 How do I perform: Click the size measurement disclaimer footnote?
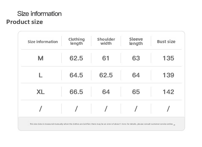tap(101, 124)
